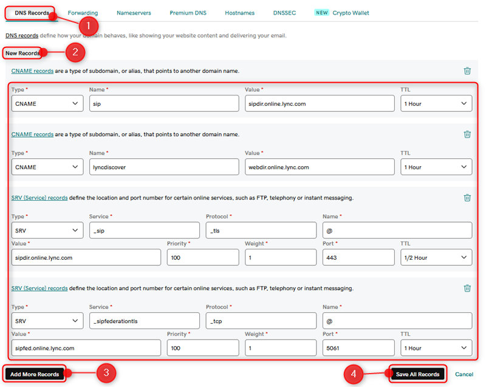Screen dimensions: 486x387
Task: Open TTL dropdown for the lyncdiscover record
Action: (436, 167)
